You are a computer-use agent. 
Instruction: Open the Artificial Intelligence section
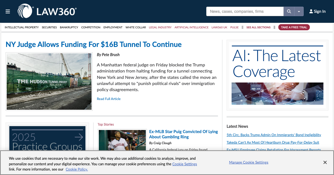click(x=191, y=27)
